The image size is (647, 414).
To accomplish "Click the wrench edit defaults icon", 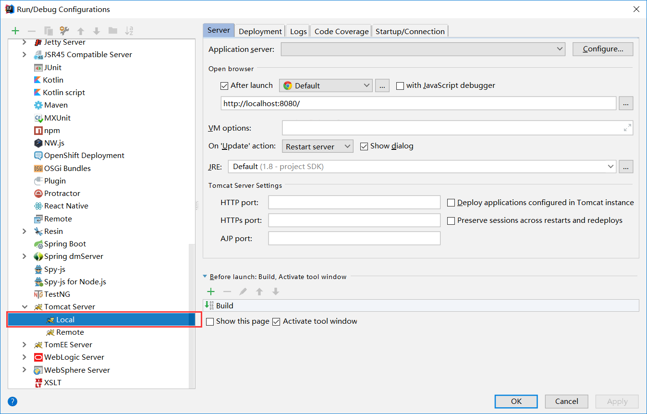I will (64, 31).
